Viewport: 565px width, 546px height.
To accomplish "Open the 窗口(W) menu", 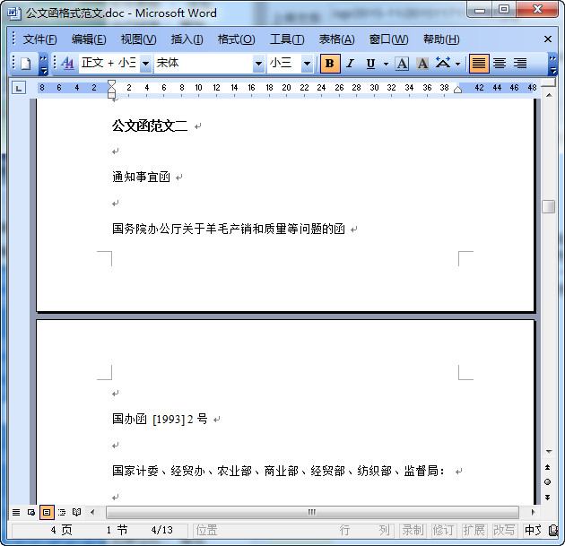I will [x=388, y=39].
